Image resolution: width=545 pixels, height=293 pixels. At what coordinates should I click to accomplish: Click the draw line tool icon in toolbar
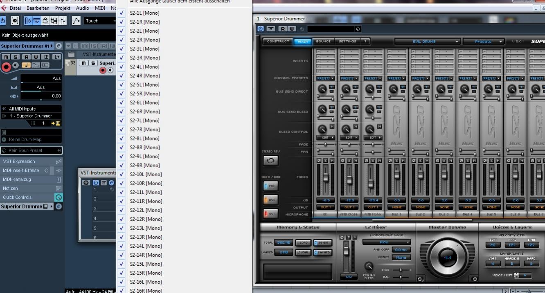(x=76, y=21)
